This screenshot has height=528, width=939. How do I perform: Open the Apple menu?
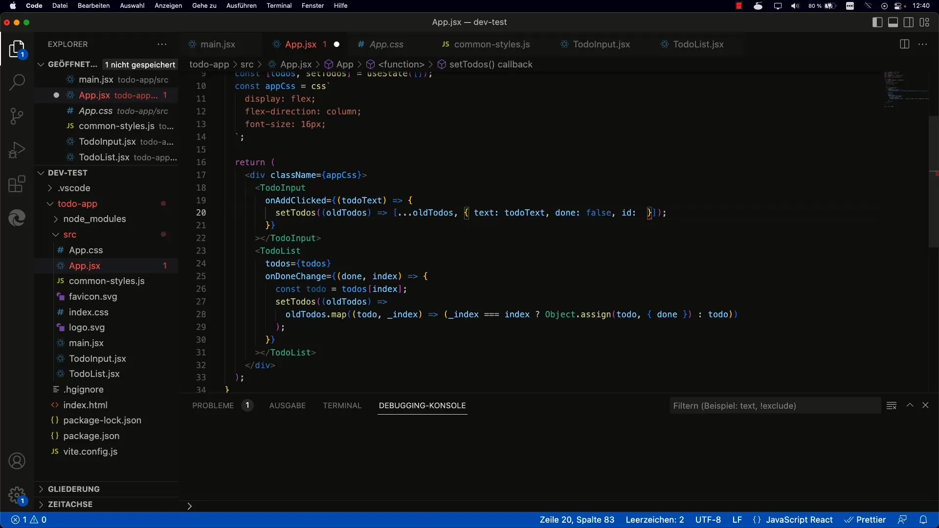(x=13, y=6)
